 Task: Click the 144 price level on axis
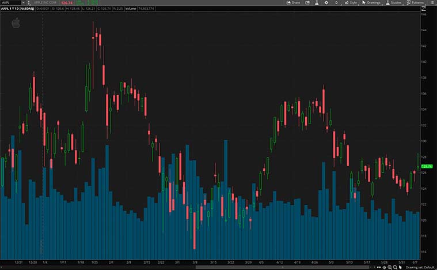(x=424, y=30)
